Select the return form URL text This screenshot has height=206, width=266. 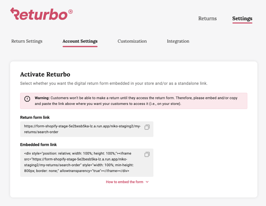[82, 129]
